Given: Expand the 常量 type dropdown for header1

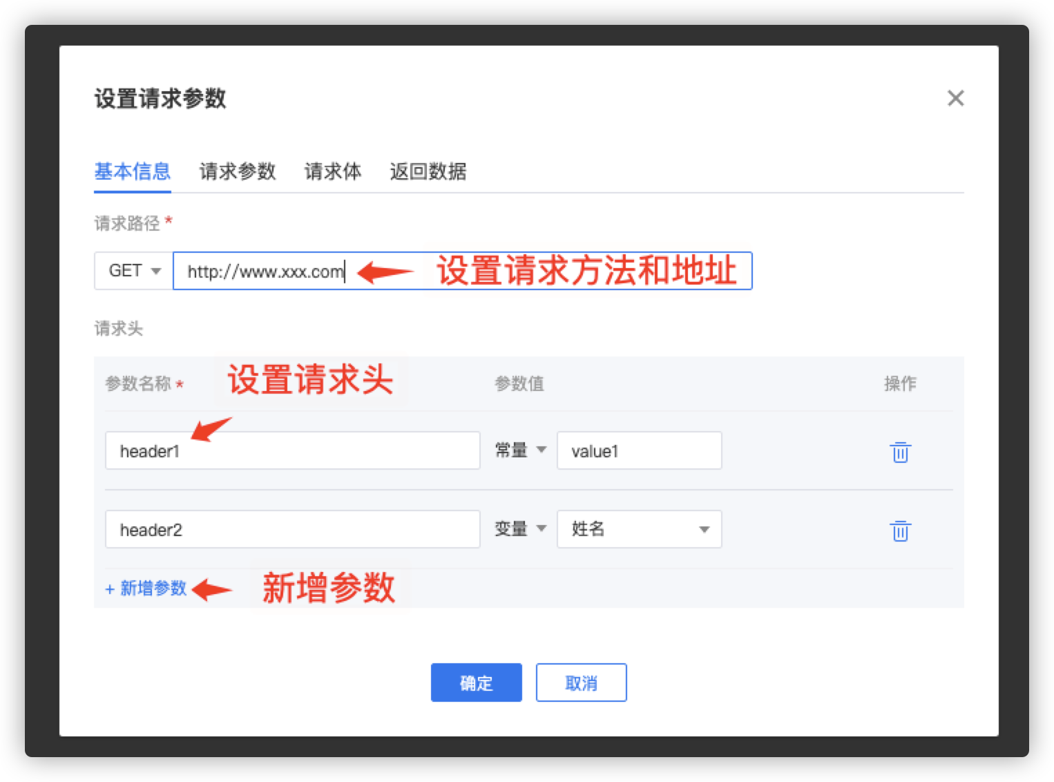Looking at the screenshot, I should (520, 450).
